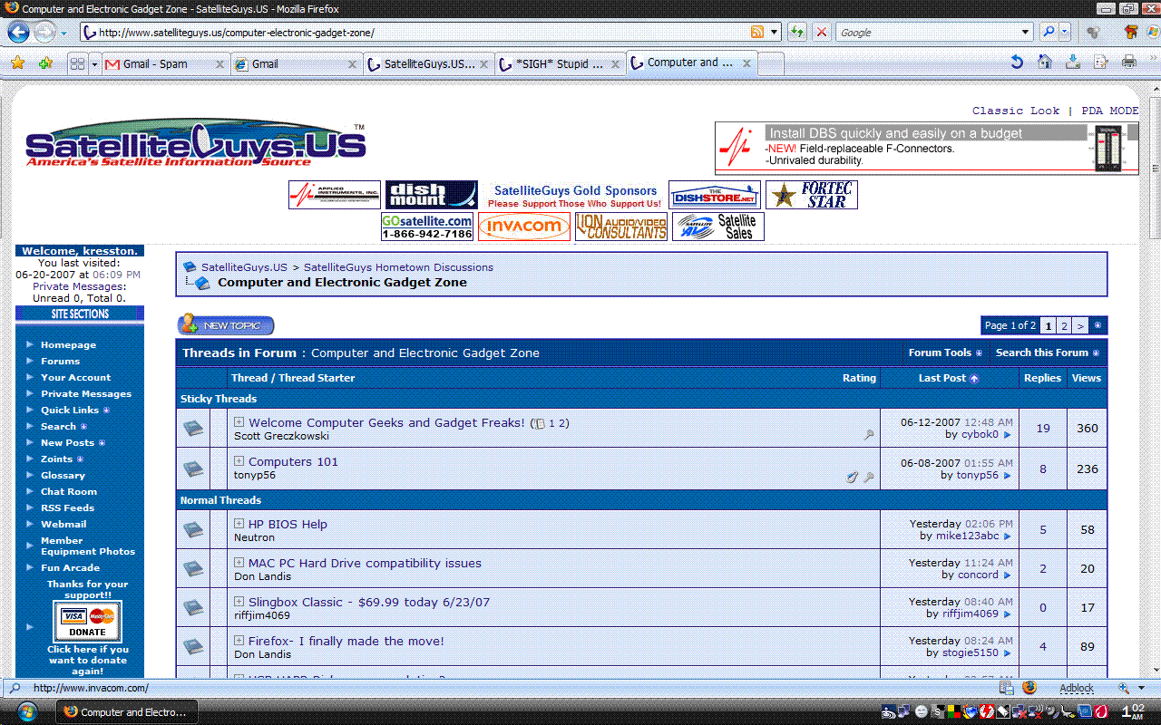
Task: Click the PDA MODE link
Action: [1110, 111]
